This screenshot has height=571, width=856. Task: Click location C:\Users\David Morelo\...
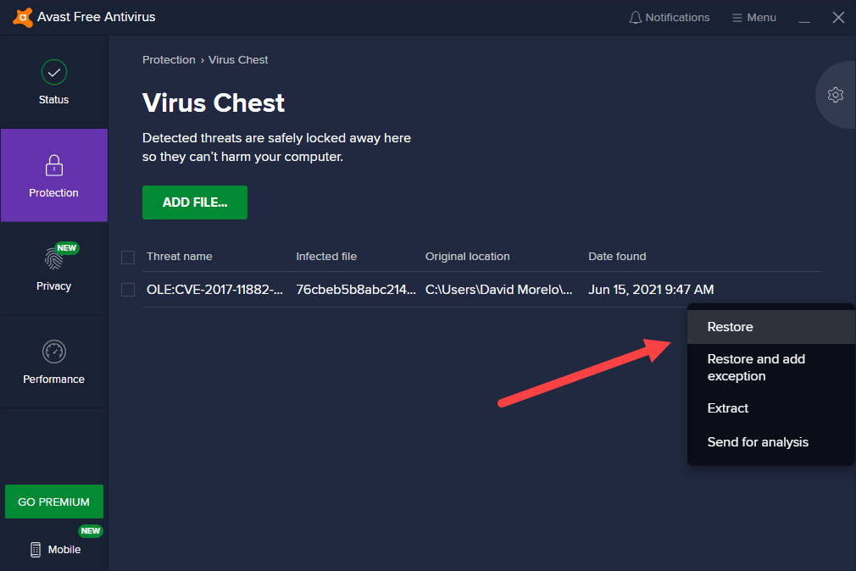[498, 290]
